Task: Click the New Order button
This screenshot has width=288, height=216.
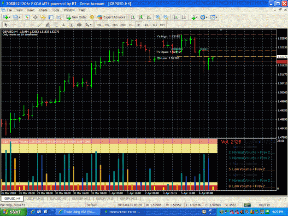Action: (76, 17)
